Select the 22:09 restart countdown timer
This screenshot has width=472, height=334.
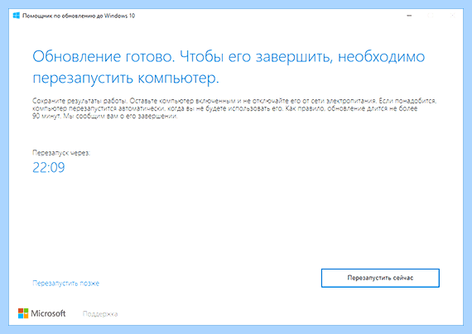click(49, 168)
